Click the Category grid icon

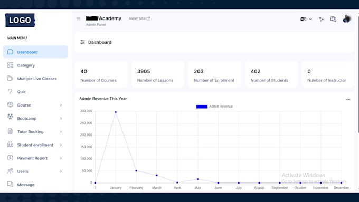[x=10, y=65]
